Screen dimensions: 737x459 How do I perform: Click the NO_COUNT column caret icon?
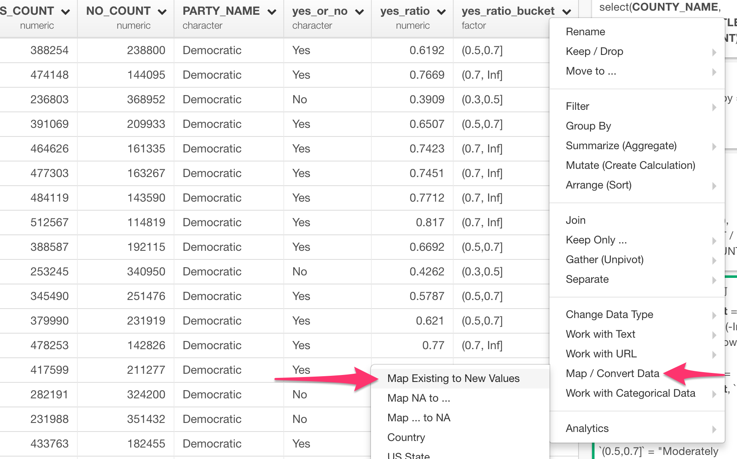[x=162, y=11]
